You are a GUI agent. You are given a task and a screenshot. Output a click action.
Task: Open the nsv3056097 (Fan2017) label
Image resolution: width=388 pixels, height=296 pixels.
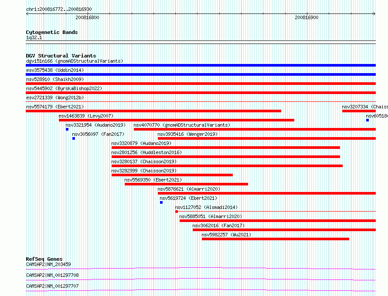pyautogui.click(x=98, y=134)
